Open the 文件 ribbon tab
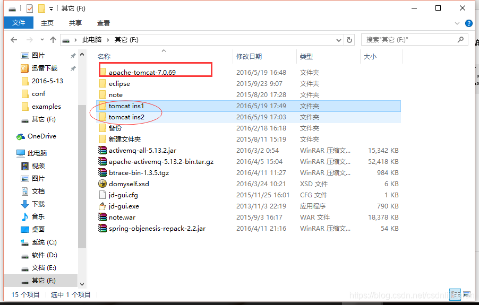Image resolution: width=479 pixels, height=305 pixels. click(19, 23)
